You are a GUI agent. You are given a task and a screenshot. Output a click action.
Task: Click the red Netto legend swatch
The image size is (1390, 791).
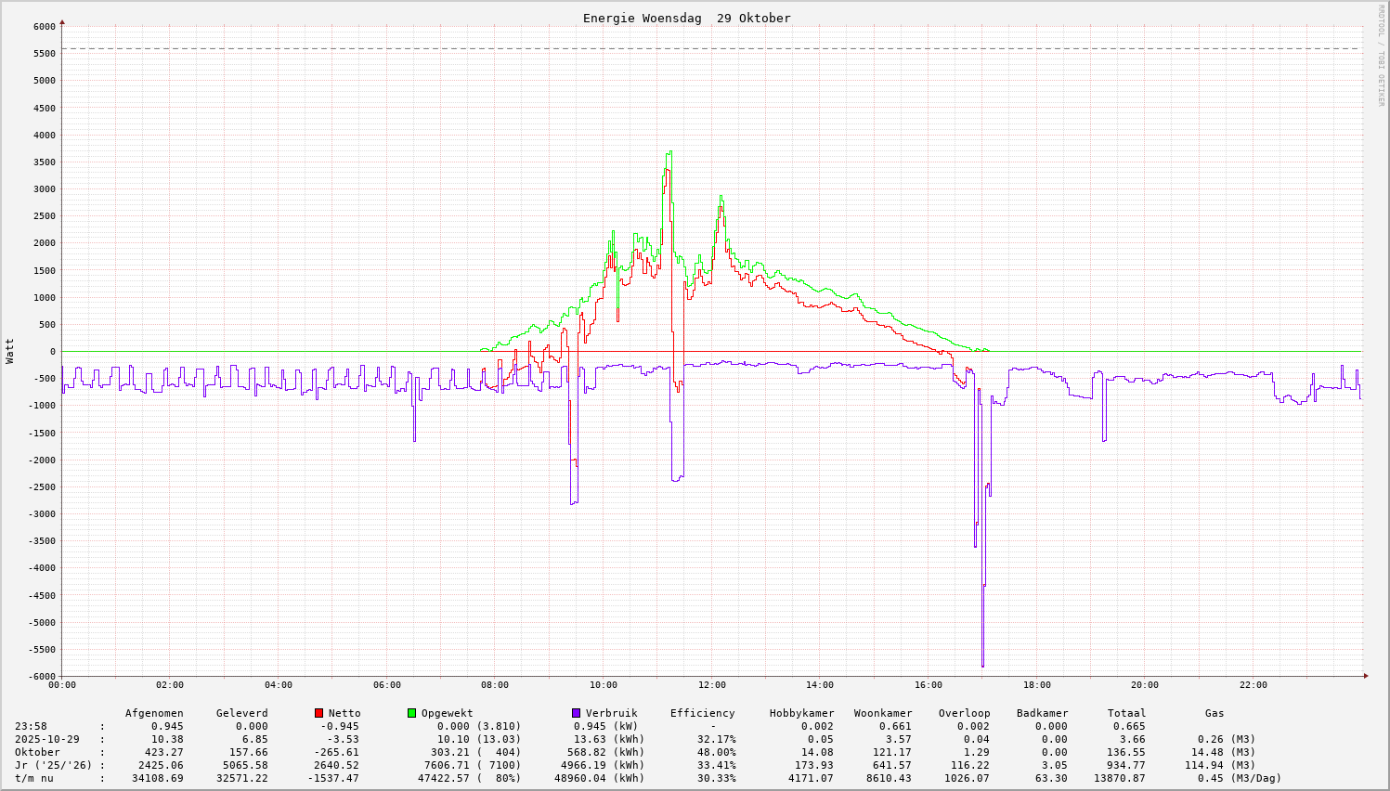click(x=319, y=713)
